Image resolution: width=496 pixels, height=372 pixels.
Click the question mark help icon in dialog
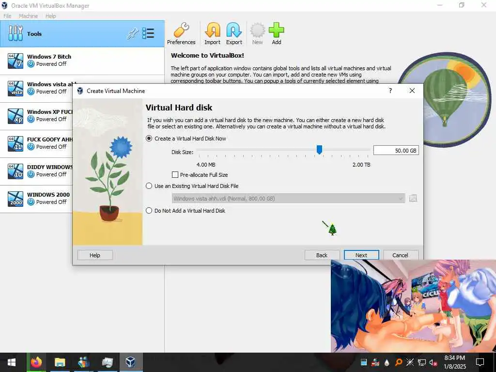pos(390,91)
